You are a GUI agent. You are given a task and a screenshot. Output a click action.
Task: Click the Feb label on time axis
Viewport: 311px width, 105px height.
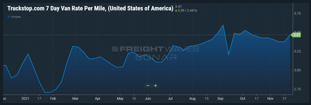click(53, 99)
